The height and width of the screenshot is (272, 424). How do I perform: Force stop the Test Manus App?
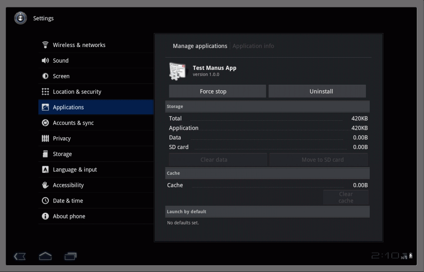(218, 91)
